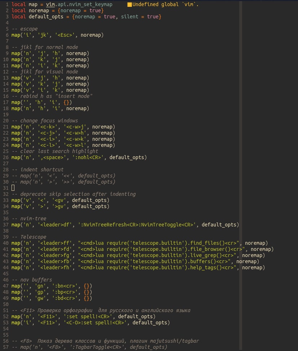The height and width of the screenshot is (351, 298).
Task: Click 'find_files()' call on line 40
Action: click(x=207, y=243)
